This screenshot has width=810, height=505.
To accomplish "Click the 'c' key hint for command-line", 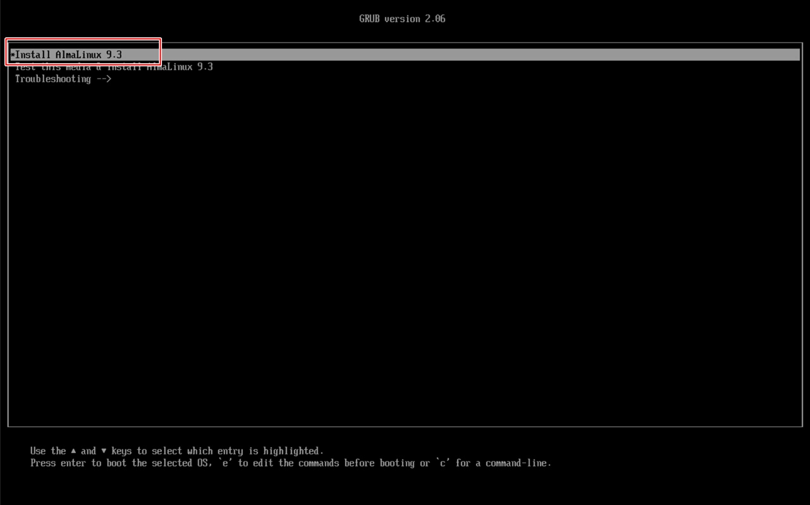I will [443, 463].
